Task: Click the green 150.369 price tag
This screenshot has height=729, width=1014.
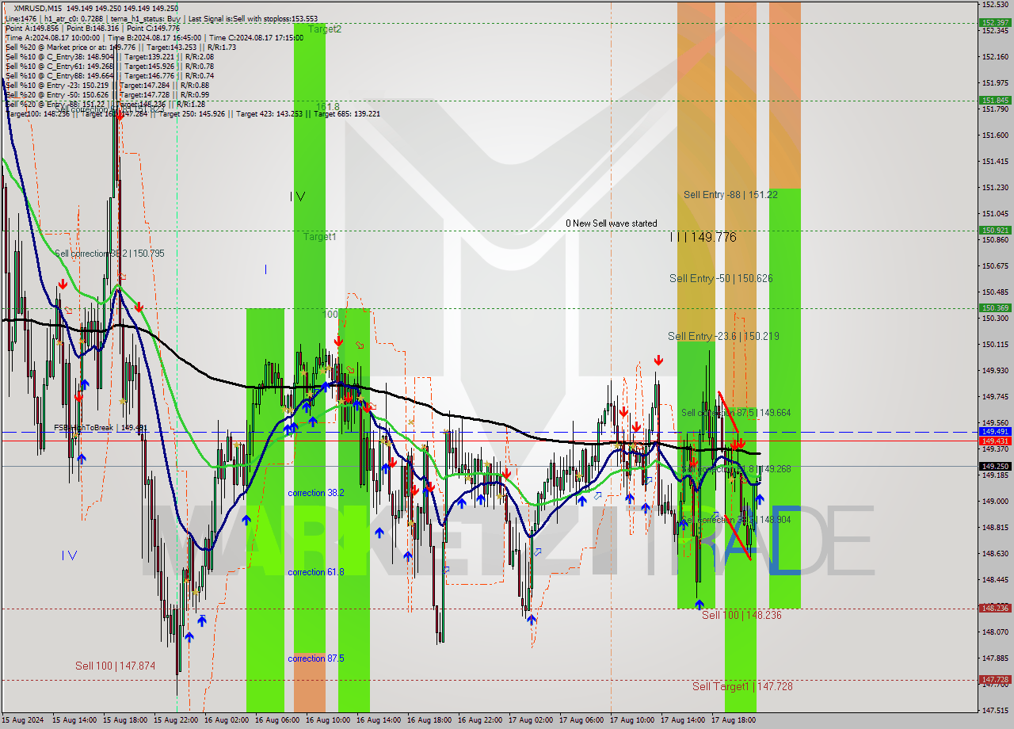Action: pyautogui.click(x=995, y=308)
